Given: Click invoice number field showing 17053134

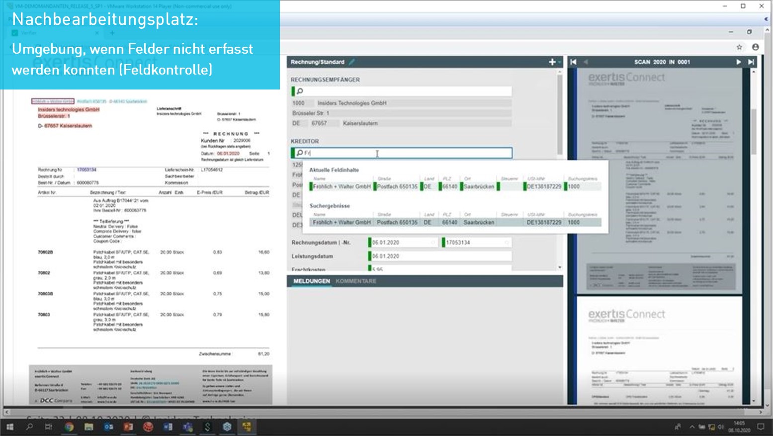Looking at the screenshot, I should point(476,243).
